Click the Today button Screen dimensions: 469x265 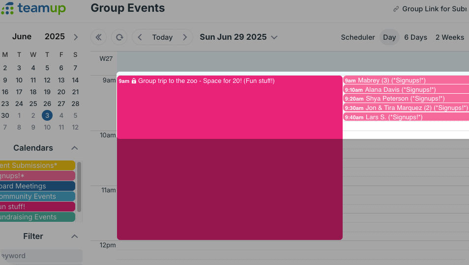[x=162, y=37]
